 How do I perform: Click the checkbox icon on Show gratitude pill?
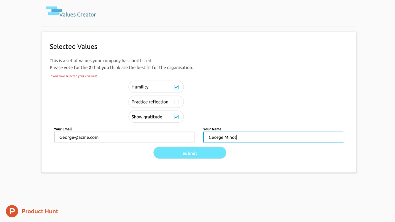pyautogui.click(x=176, y=117)
